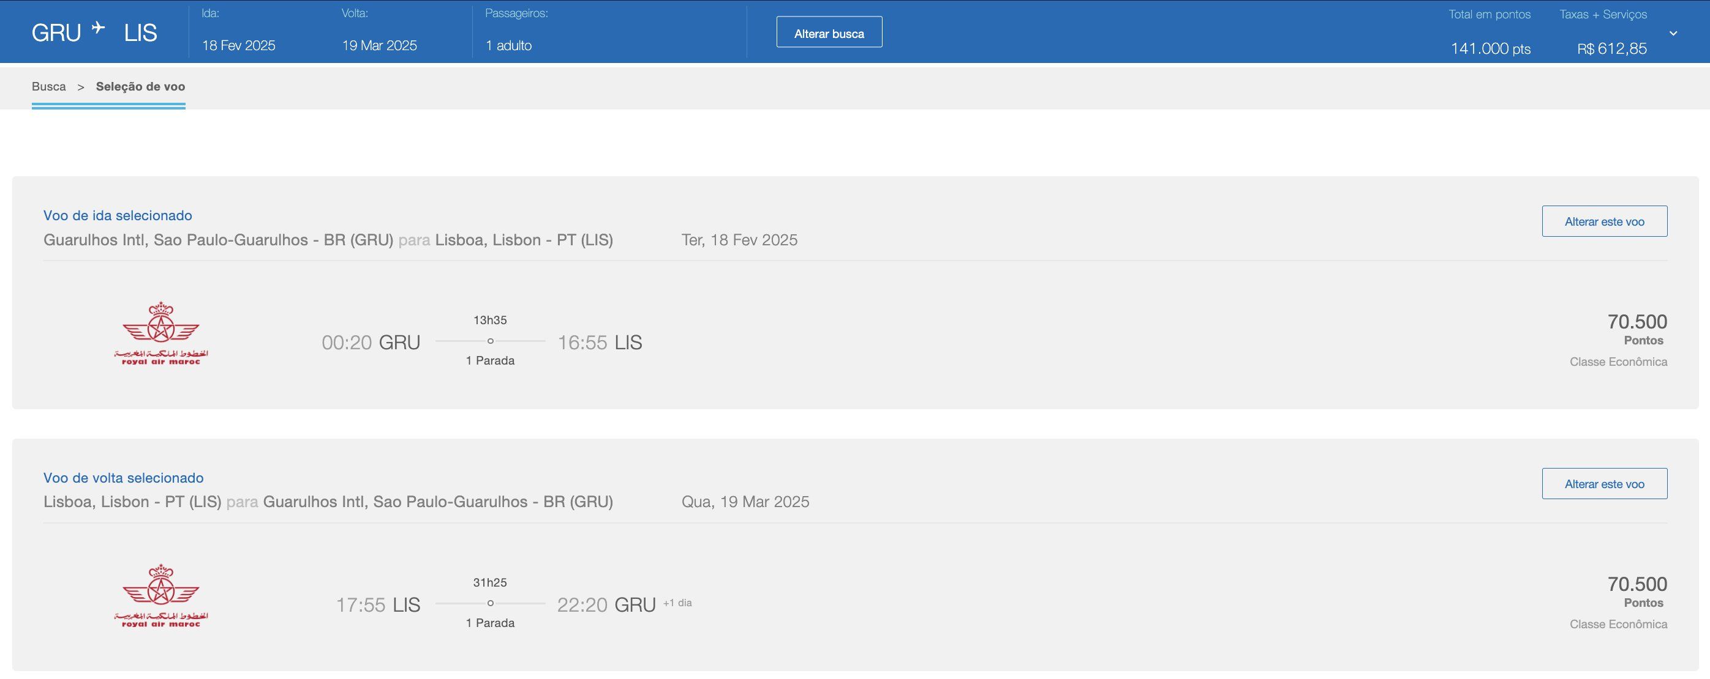This screenshot has width=1710, height=679.
Task: Click the 1 adulto passengers value
Action: (x=508, y=45)
